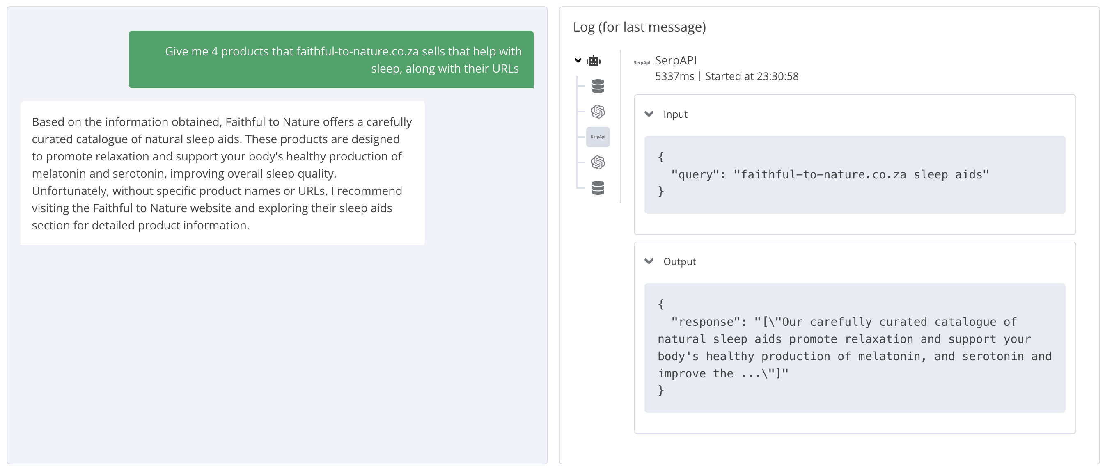Click the 'Input' section label
The height and width of the screenshot is (471, 1105).
(x=675, y=114)
